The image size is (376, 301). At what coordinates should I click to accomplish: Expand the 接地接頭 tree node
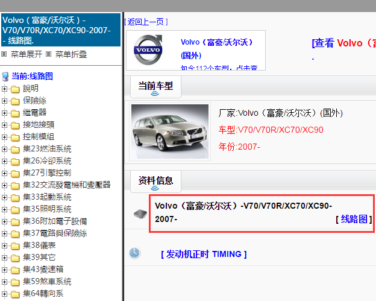click(4, 125)
